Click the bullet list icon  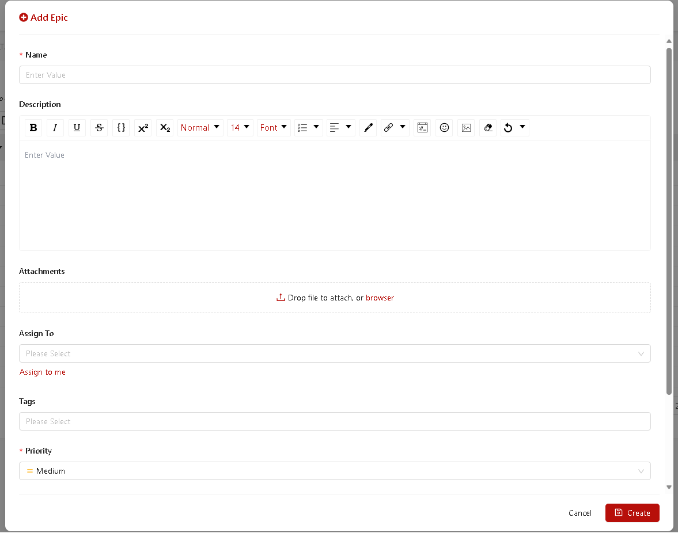click(x=302, y=127)
